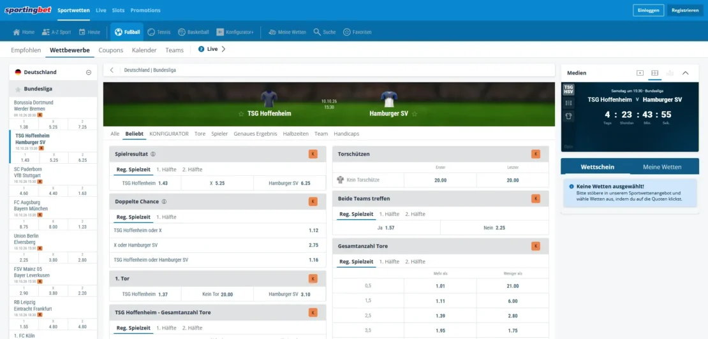Image resolution: width=708 pixels, height=339 pixels.
Task: Open the Promotions top navigation item
Action: click(x=145, y=10)
